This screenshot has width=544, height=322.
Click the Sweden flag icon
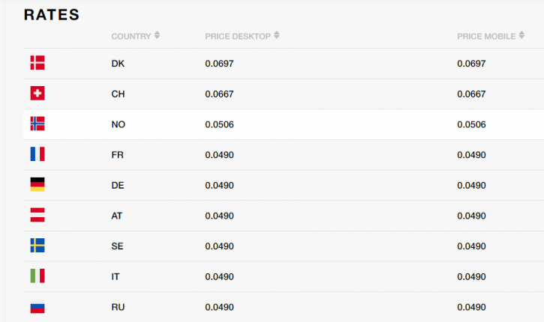point(38,246)
